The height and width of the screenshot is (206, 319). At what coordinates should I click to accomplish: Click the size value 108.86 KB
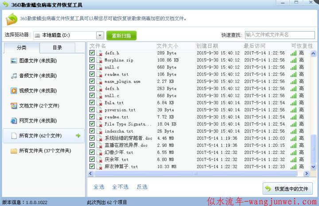168,60
